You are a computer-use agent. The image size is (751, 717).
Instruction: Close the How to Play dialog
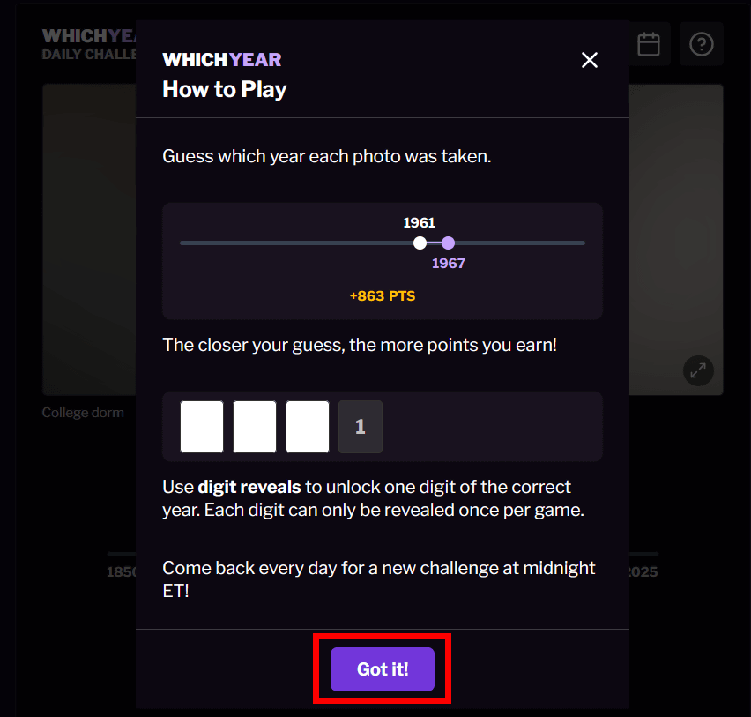(589, 60)
